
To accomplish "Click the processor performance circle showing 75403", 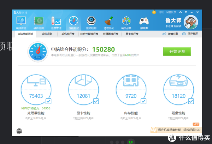I will click(36, 90).
